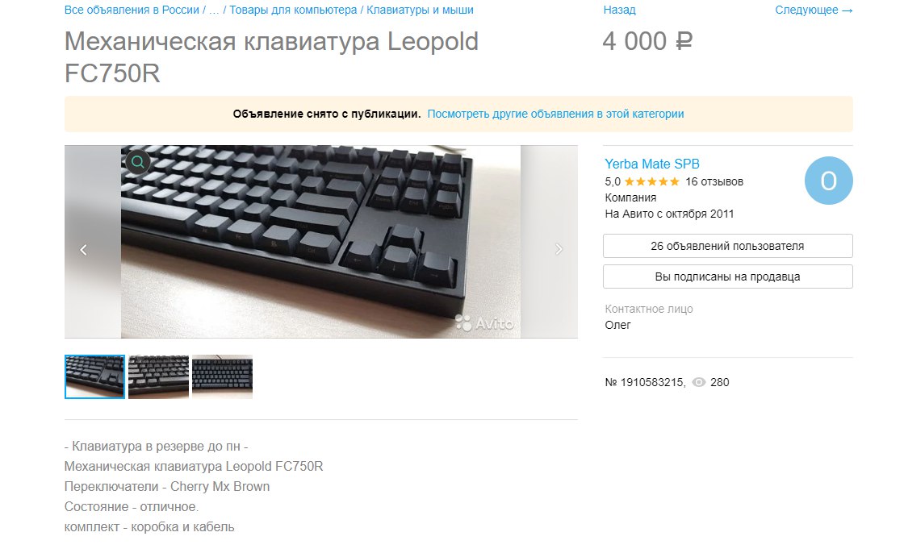Show next photo with right arrow
Screen dimensions: 904x553
[x=559, y=249]
